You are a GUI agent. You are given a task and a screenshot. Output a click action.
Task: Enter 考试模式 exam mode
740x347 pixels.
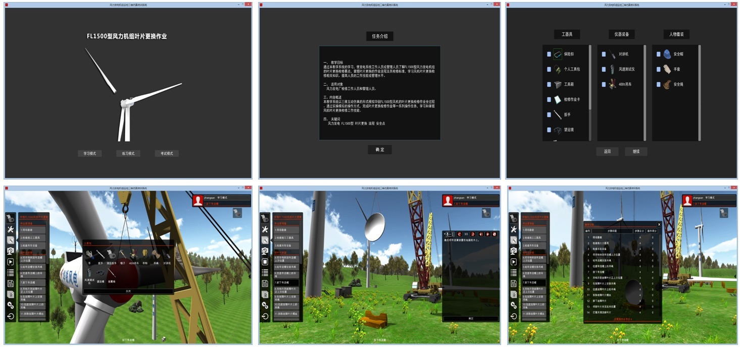pos(167,153)
